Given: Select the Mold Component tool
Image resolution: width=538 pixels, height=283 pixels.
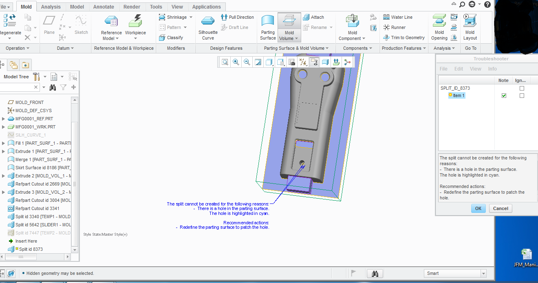Looking at the screenshot, I should click(x=352, y=28).
